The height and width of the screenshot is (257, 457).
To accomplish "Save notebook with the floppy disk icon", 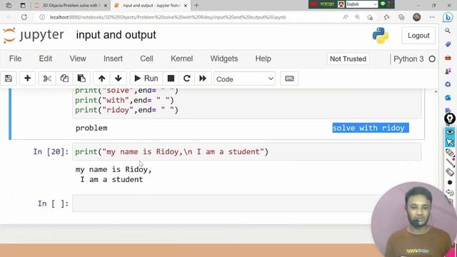I will (9, 79).
